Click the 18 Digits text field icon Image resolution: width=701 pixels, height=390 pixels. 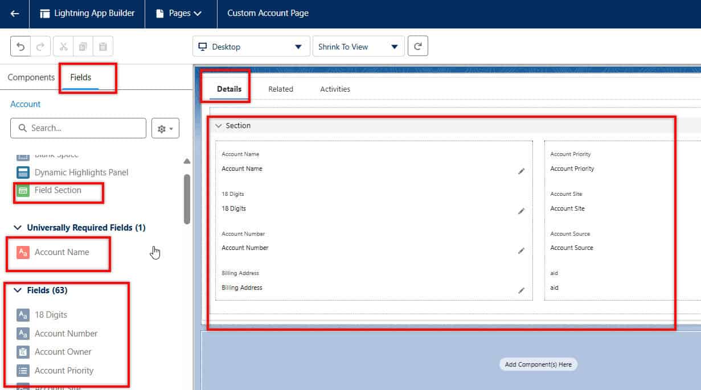[23, 315]
